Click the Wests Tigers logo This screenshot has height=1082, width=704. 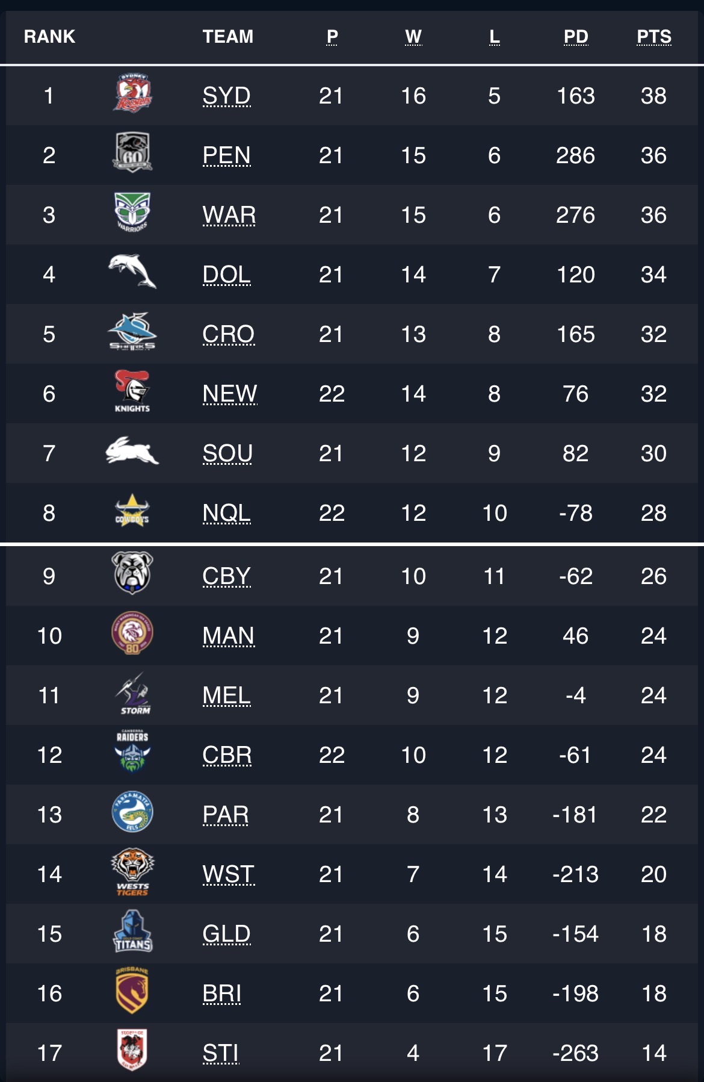pyautogui.click(x=132, y=872)
